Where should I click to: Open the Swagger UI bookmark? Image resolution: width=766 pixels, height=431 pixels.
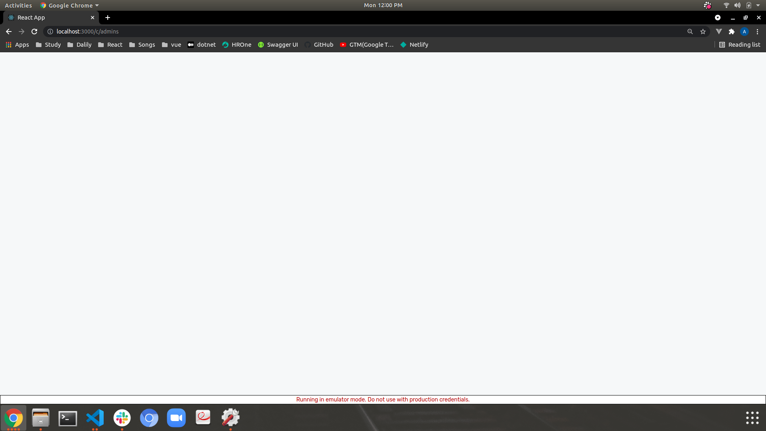(278, 45)
